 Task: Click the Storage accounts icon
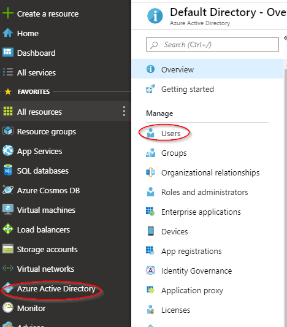click(x=8, y=248)
